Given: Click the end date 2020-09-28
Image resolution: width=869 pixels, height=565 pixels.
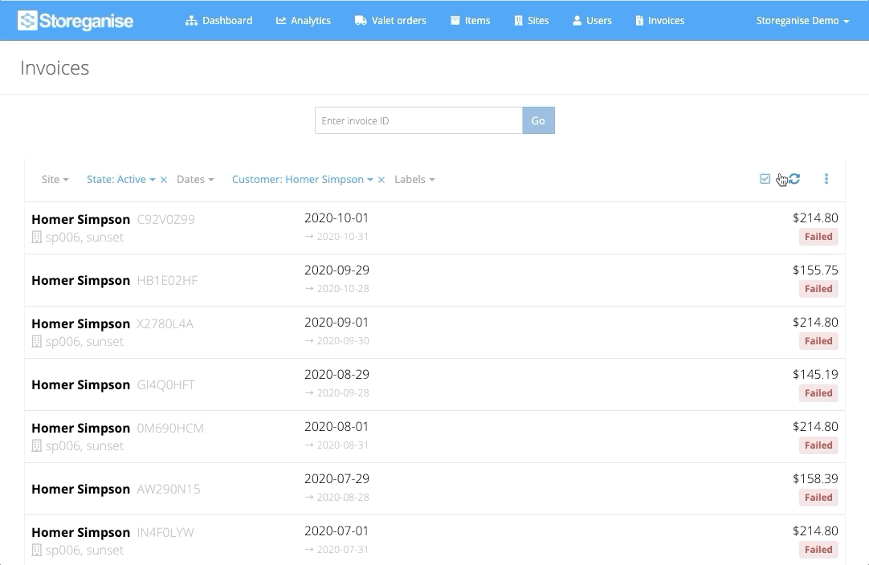Looking at the screenshot, I should pos(343,392).
